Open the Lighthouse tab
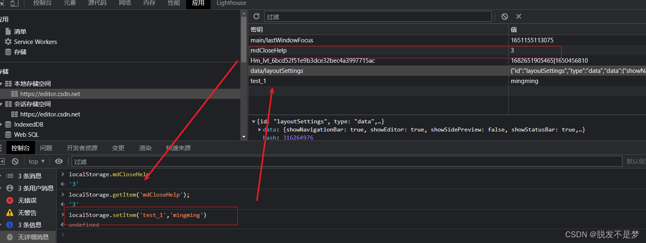Image resolution: width=646 pixels, height=243 pixels. tap(231, 3)
